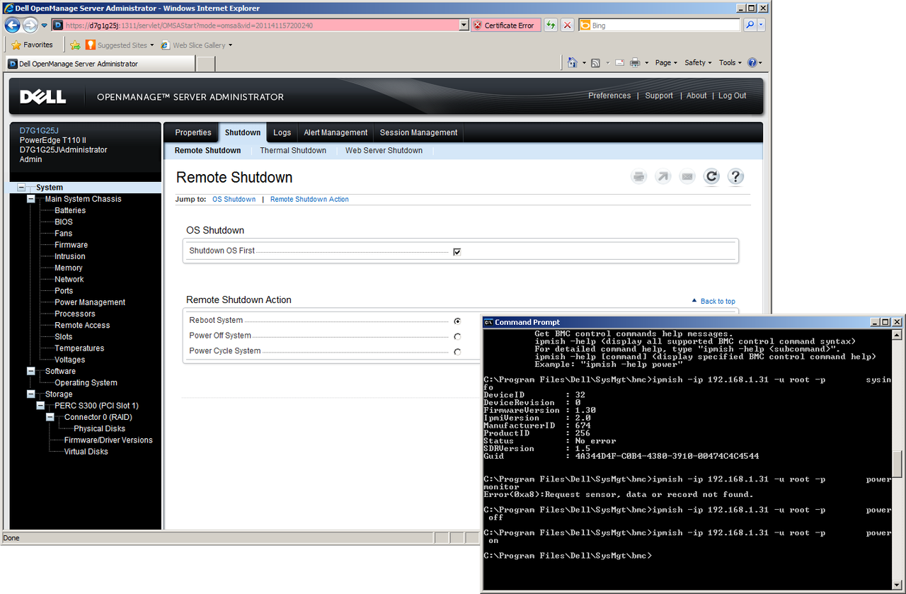Image resolution: width=906 pixels, height=594 pixels.
Task: Click the Read Mail icon
Action: 619,62
